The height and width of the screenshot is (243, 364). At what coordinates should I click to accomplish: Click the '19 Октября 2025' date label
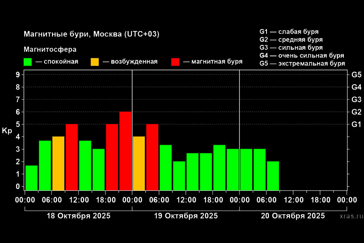(186, 216)
